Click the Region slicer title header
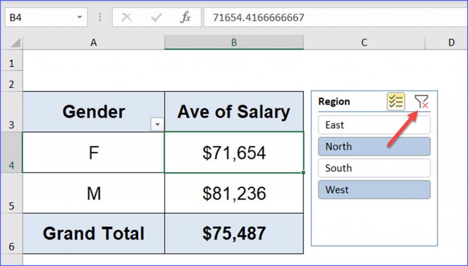468x266 pixels. tap(334, 102)
